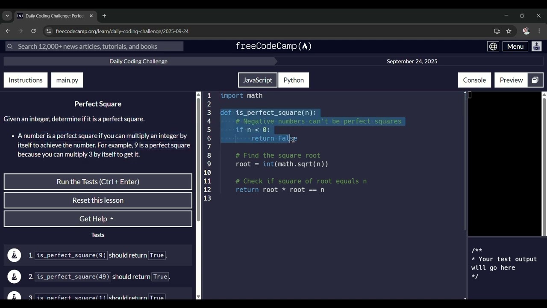This screenshot has height=308, width=547.
Task: Open the Chrome three-dot menu
Action: (x=539, y=31)
